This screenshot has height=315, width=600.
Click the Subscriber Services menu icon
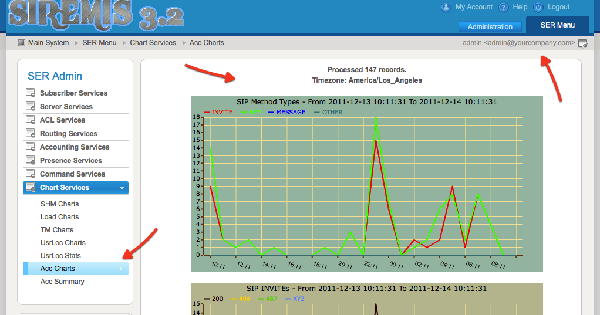[31, 93]
